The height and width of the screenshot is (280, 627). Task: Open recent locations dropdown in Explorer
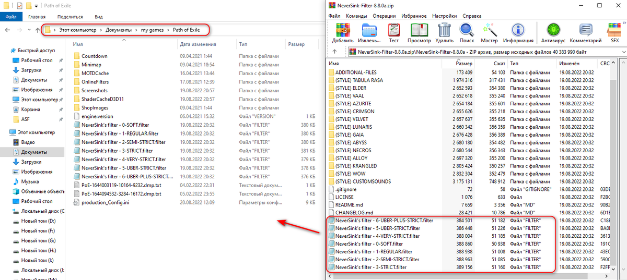(x=28, y=30)
